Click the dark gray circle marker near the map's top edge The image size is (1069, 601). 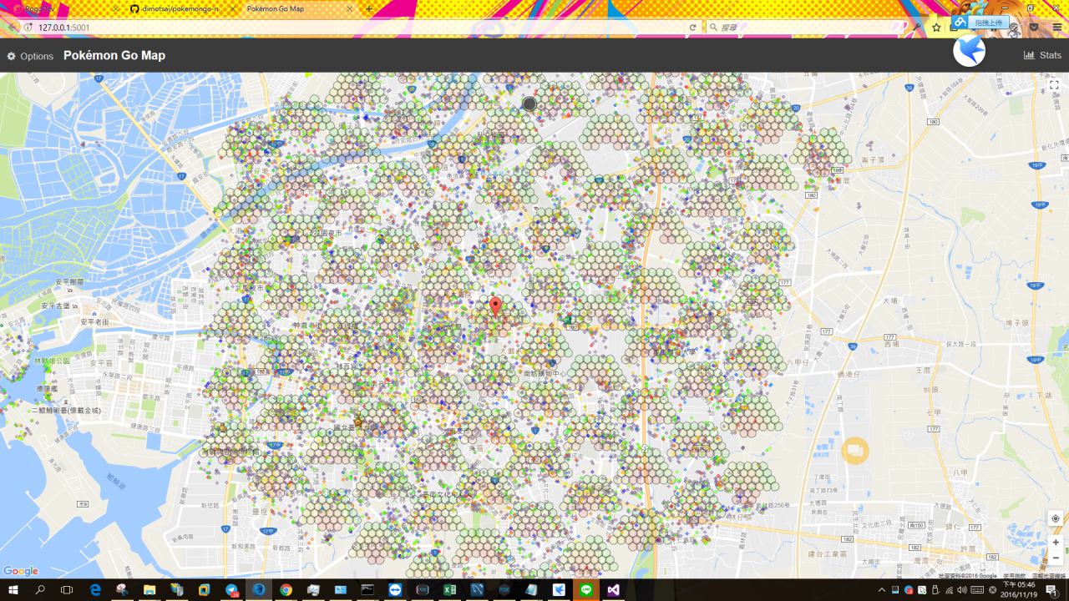pos(529,104)
